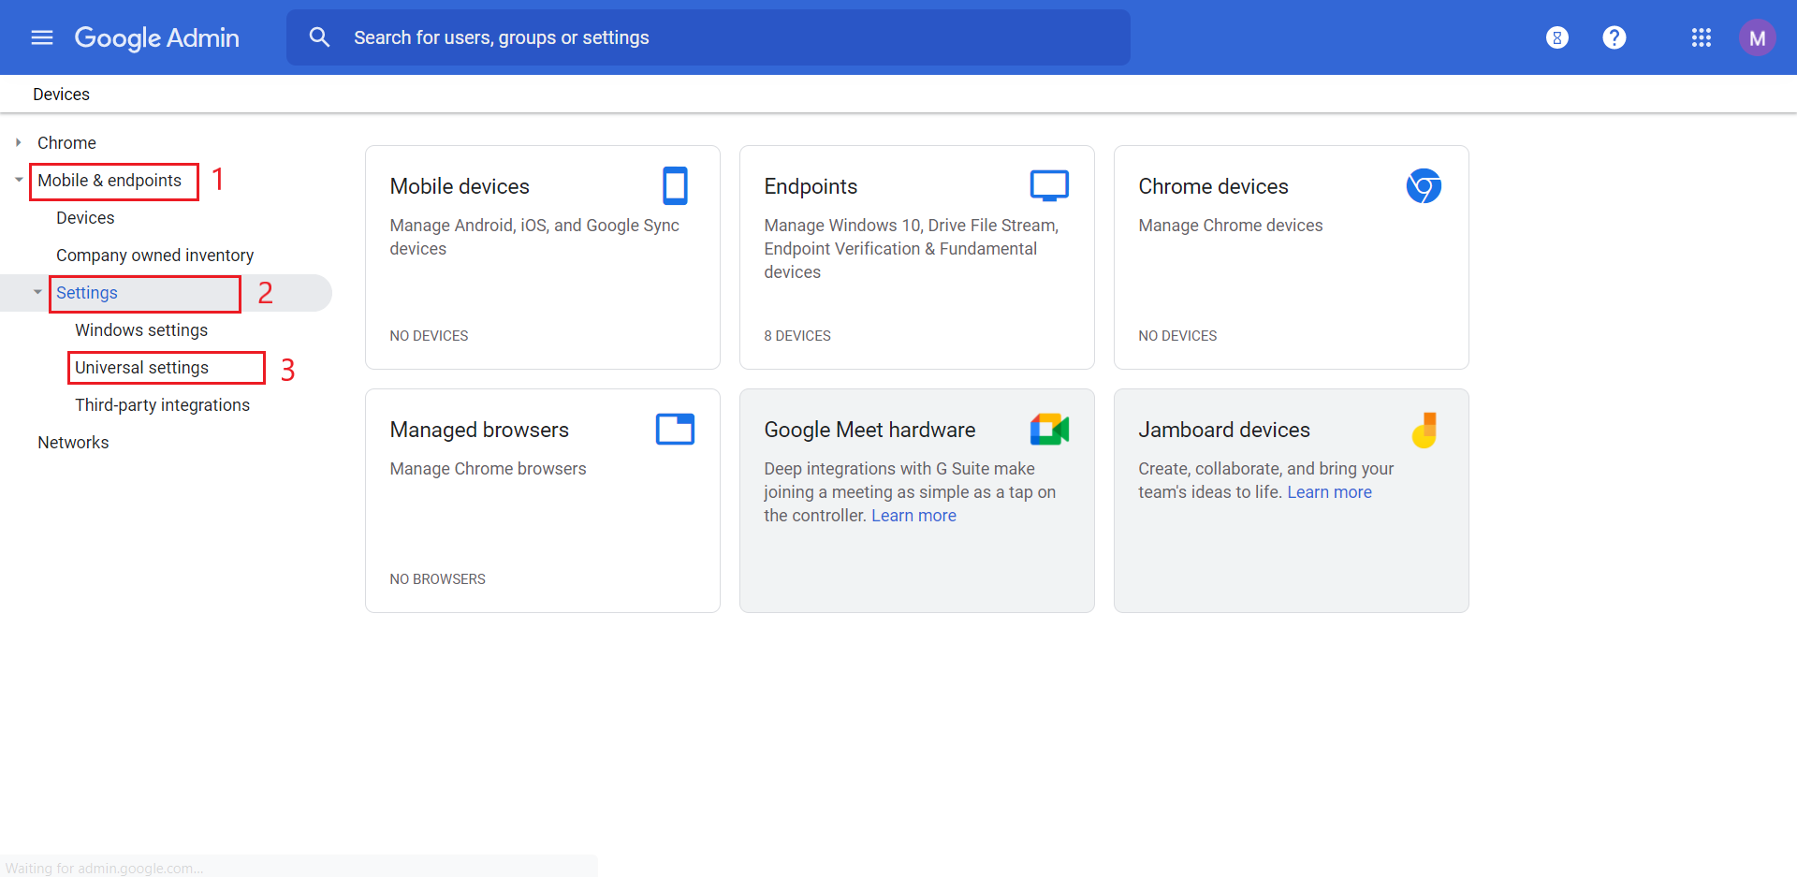Viewport: 1797px width, 877px height.
Task: Select Third-party integrations item
Action: [x=162, y=405]
